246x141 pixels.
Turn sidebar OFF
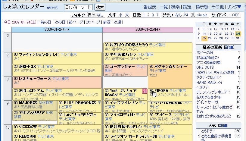(x=236, y=15)
